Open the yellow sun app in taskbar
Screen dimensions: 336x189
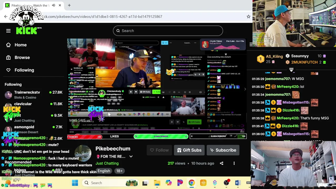click(x=203, y=183)
